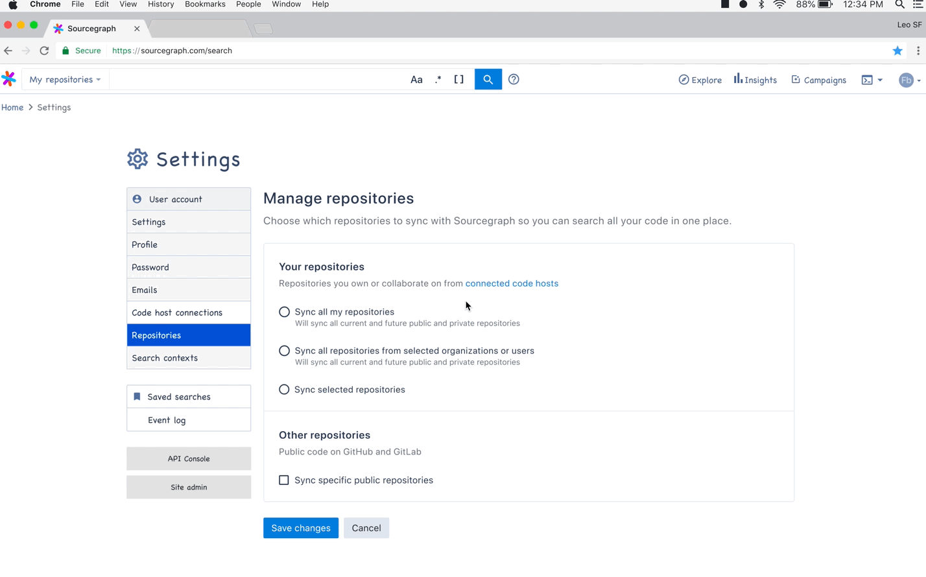Open Explore in navigation

[x=700, y=80]
